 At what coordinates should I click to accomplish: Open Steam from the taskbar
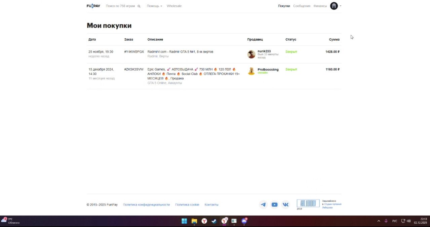point(214,221)
